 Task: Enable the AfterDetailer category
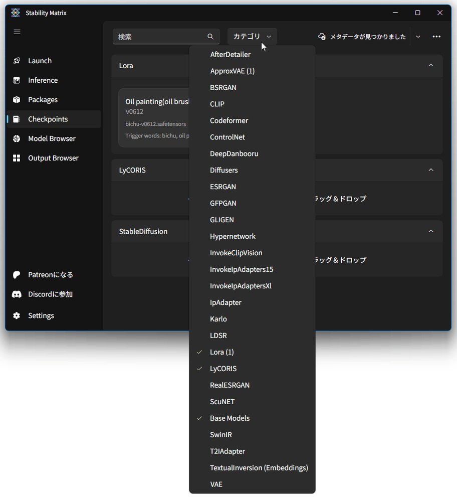(x=252, y=55)
